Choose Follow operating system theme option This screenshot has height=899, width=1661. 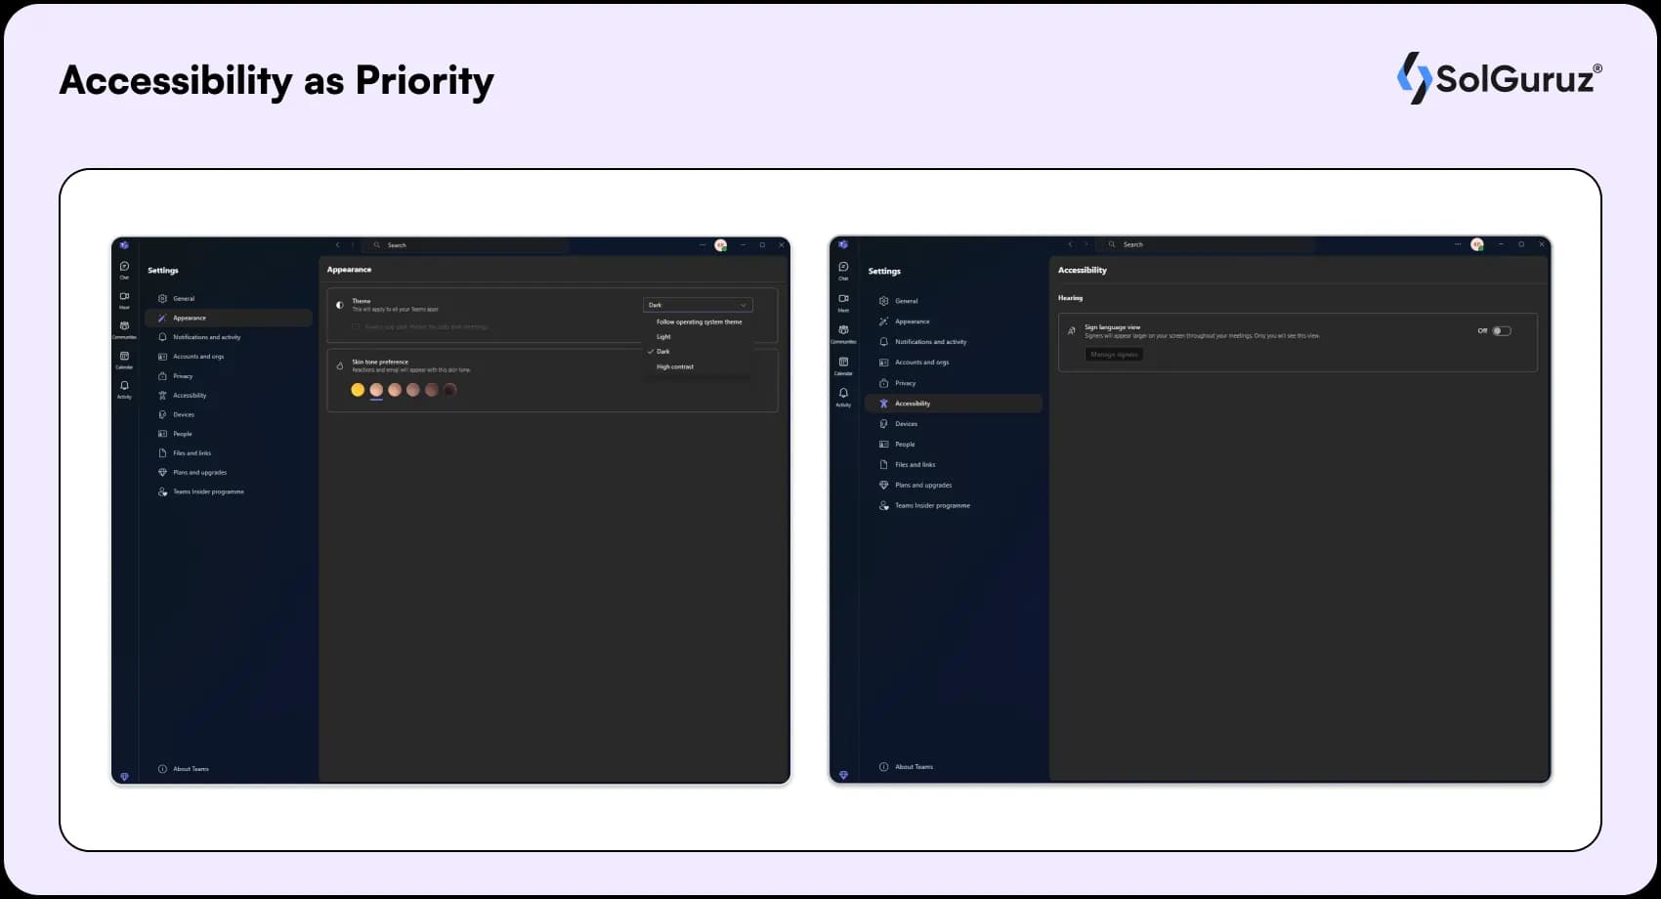(x=700, y=321)
